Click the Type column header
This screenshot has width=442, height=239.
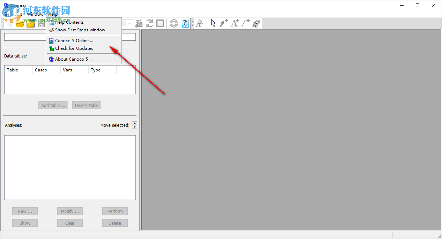click(102, 70)
